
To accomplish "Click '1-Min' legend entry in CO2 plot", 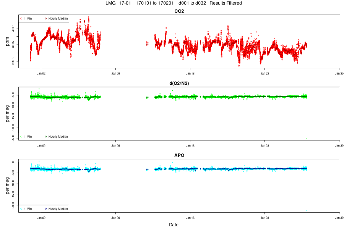I will (28, 19).
